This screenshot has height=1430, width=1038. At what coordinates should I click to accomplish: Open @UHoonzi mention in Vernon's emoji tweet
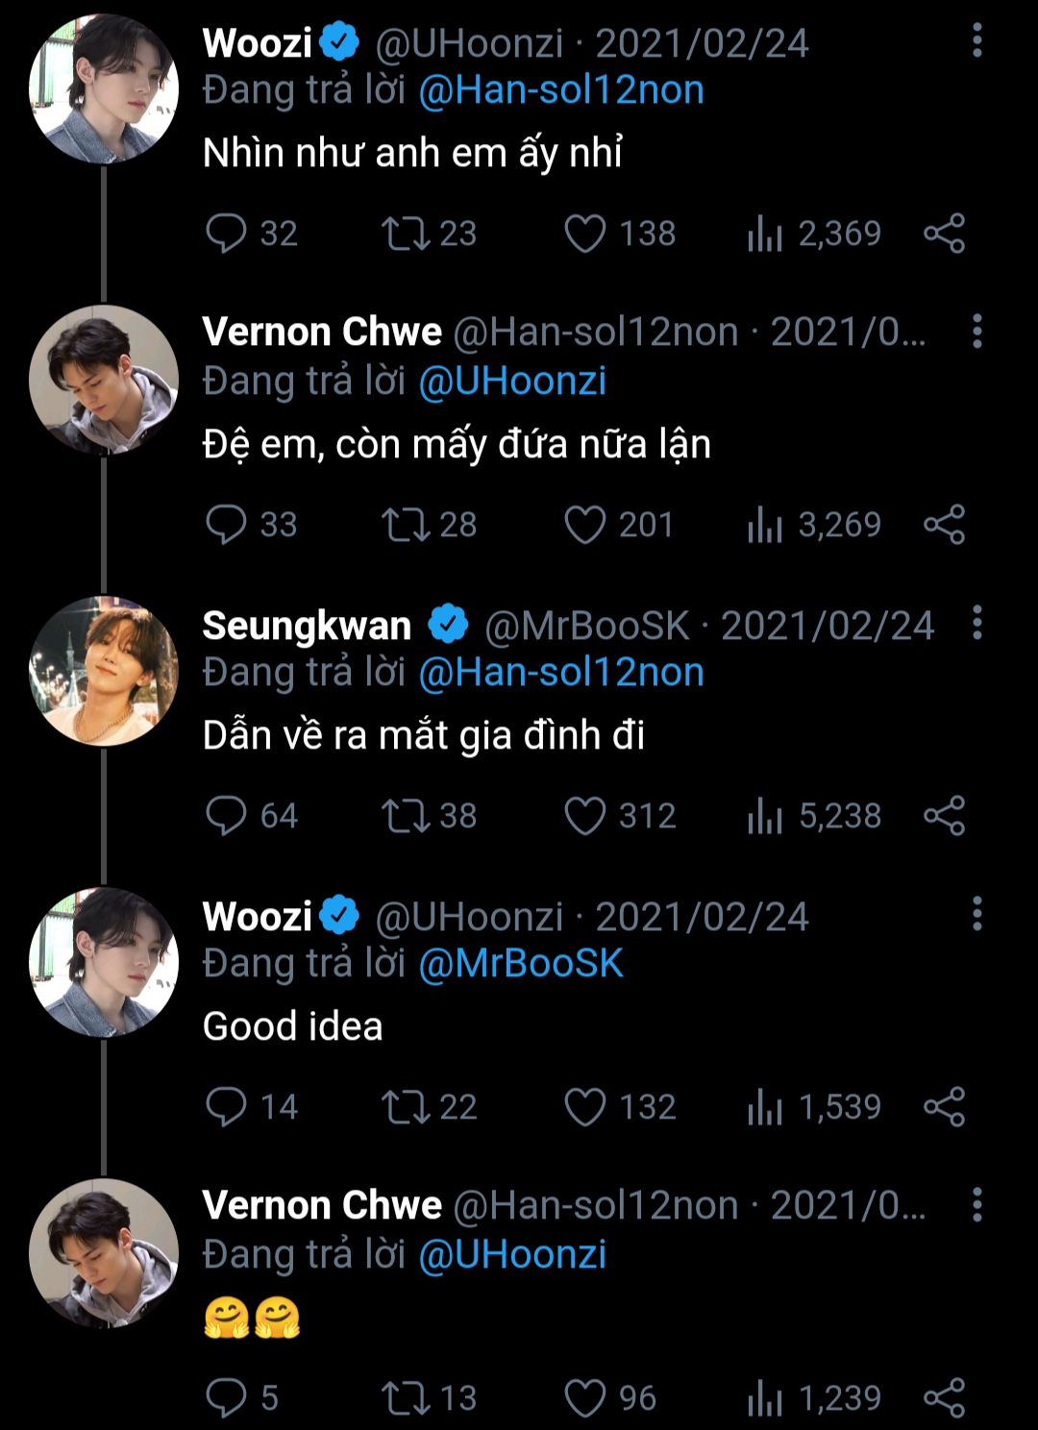(512, 1255)
